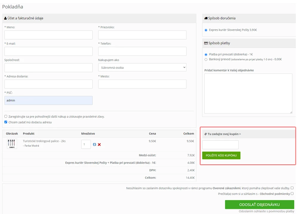Open the Obchodné podmienky link
Viewport: 297px width, 214px height.
pyautogui.click(x=275, y=194)
